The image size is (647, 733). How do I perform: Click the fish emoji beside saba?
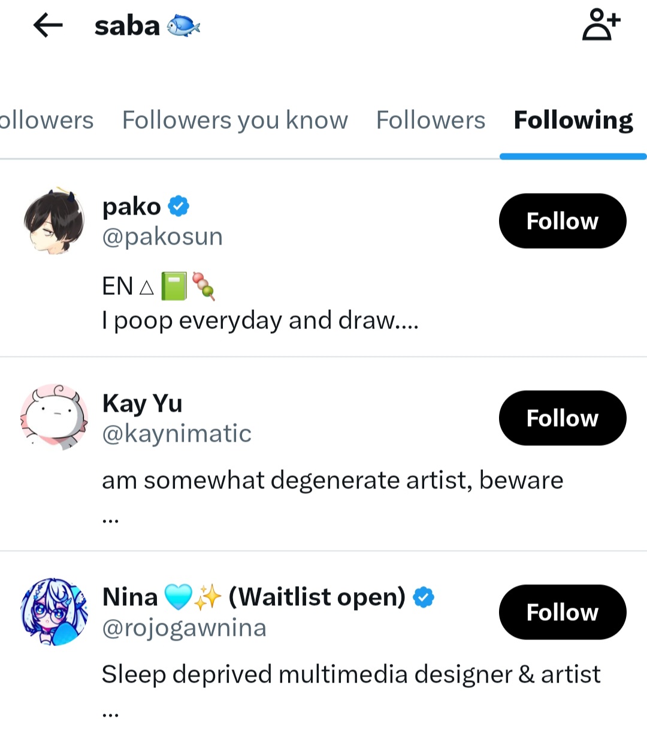pyautogui.click(x=183, y=26)
